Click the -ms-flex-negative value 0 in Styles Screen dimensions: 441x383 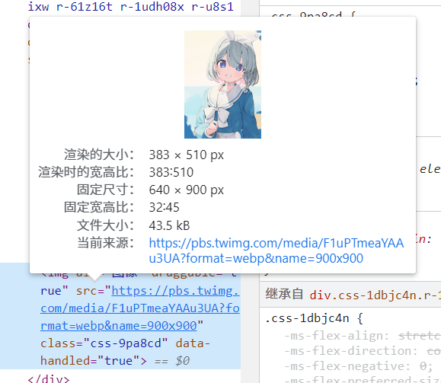423,366
